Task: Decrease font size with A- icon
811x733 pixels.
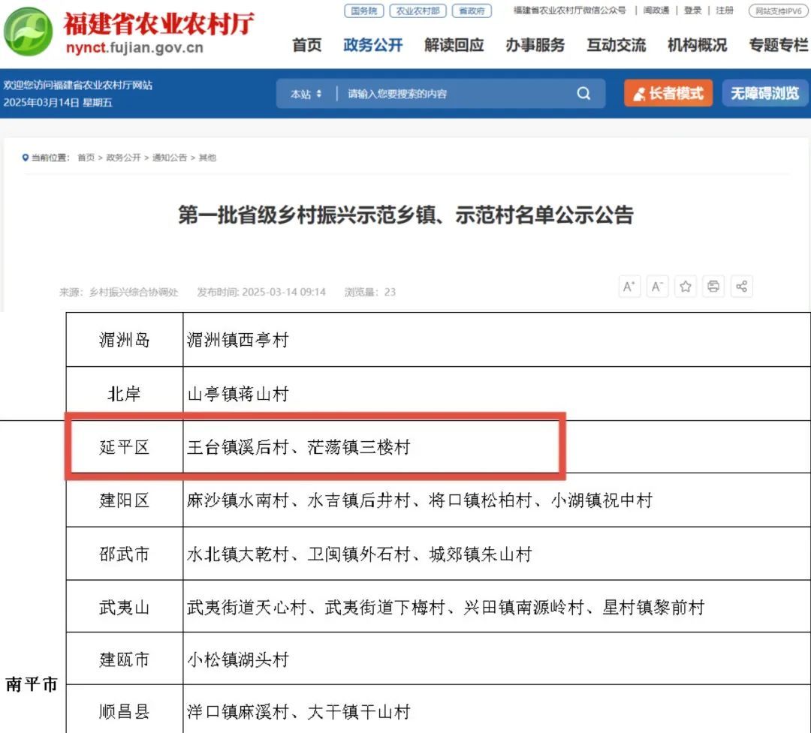Action: click(657, 287)
